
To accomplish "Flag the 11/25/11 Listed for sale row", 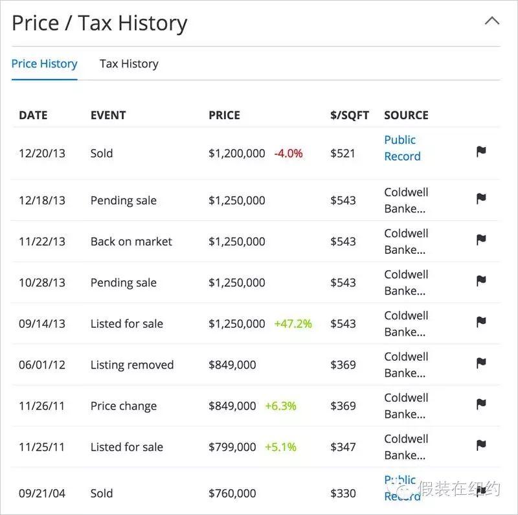I will 481,445.
